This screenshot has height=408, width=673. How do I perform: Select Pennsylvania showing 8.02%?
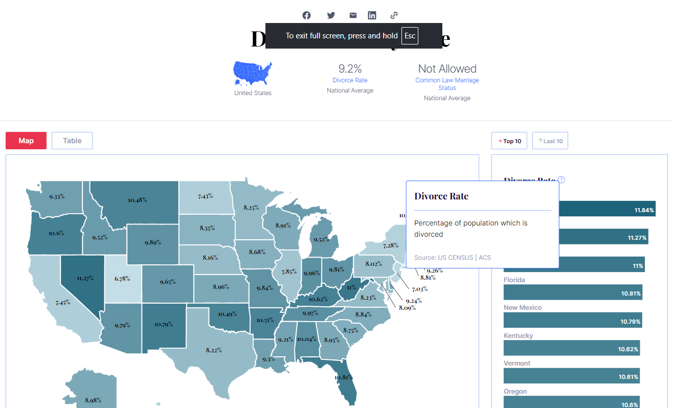[374, 263]
